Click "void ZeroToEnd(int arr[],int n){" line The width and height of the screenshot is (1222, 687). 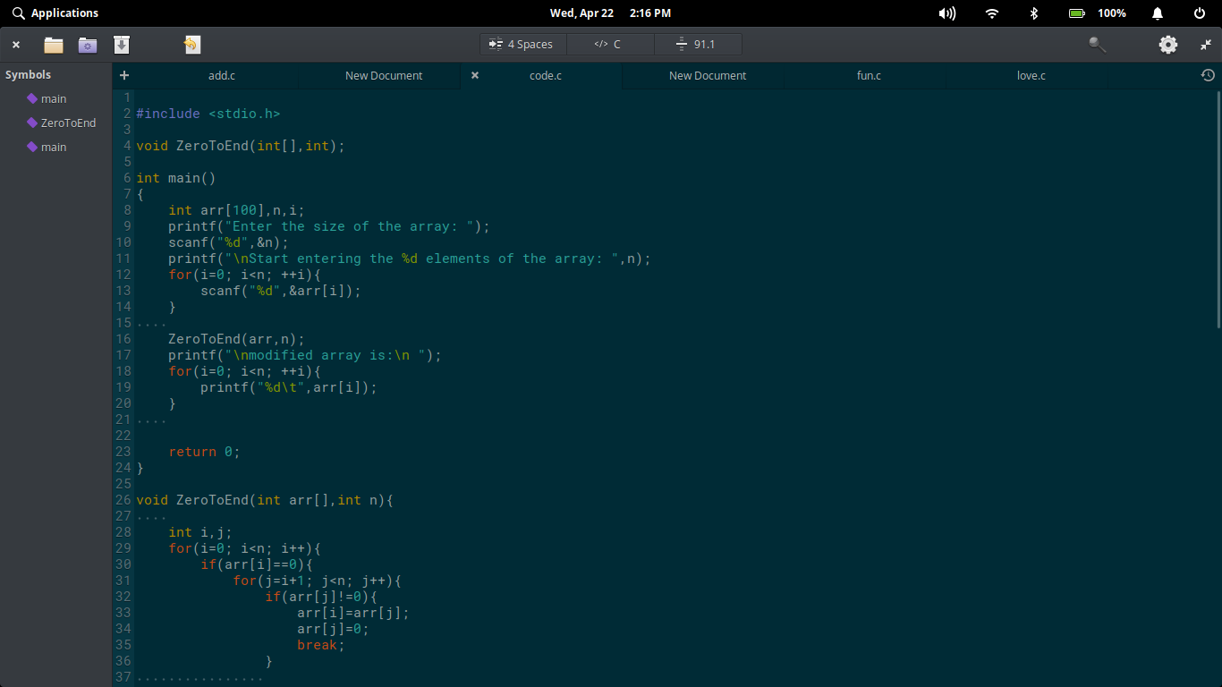tap(265, 500)
